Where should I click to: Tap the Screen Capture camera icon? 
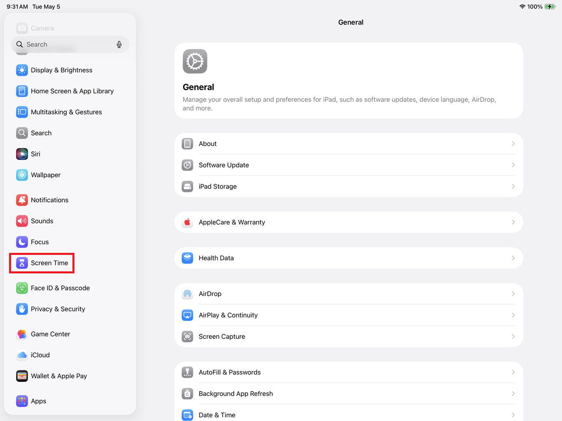point(188,337)
